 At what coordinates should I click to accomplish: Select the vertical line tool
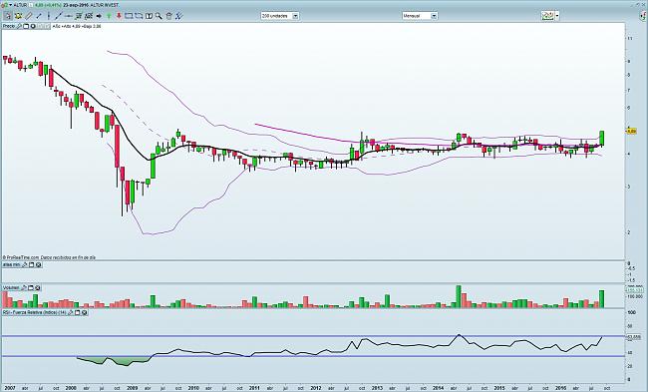pos(49,16)
